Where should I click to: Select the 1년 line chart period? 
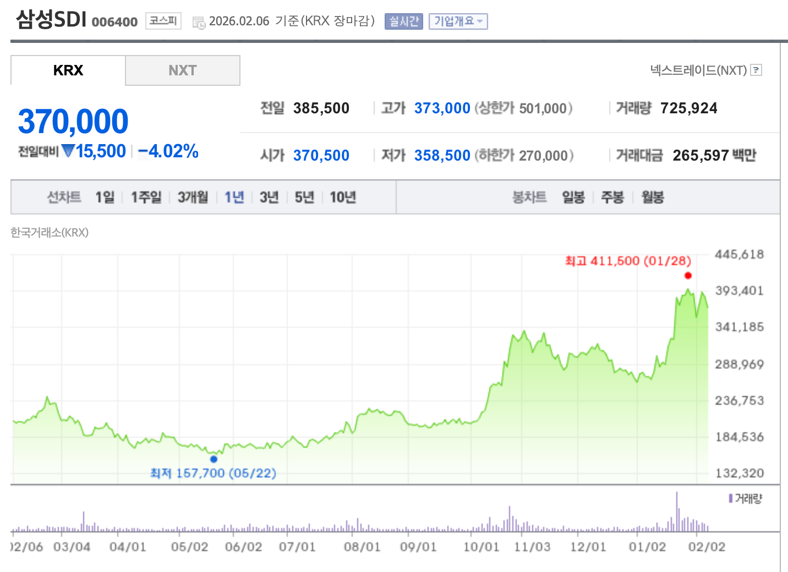[234, 197]
